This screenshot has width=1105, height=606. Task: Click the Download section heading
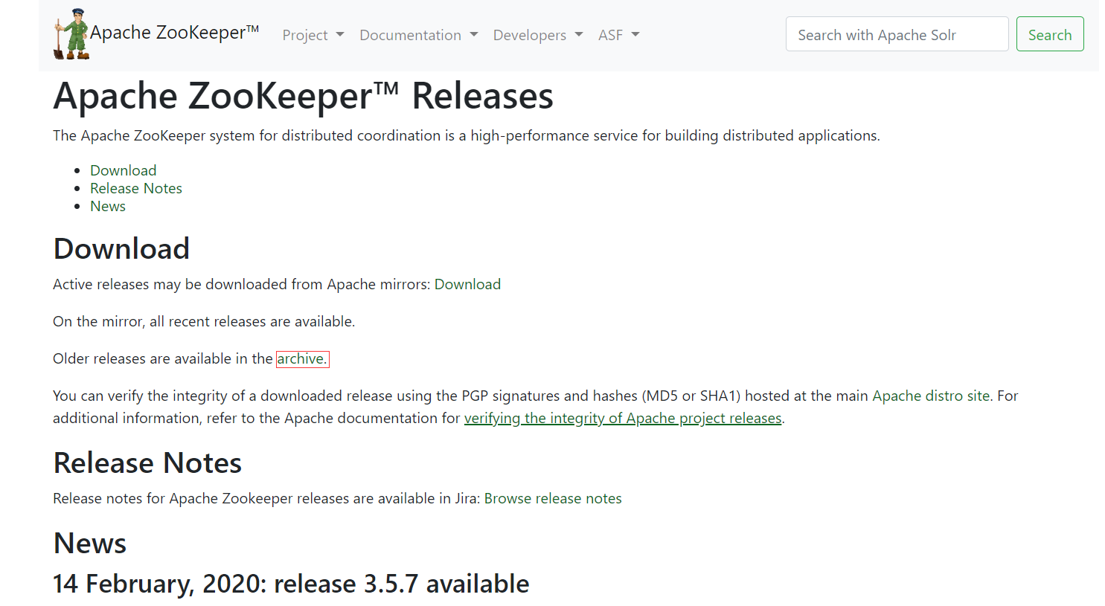coord(121,248)
